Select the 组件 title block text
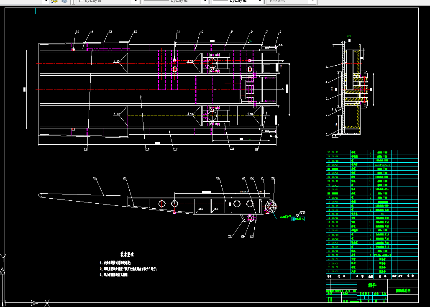 tap(372, 285)
